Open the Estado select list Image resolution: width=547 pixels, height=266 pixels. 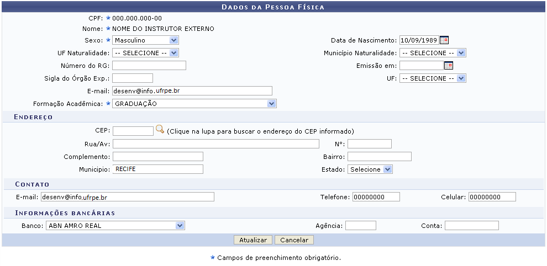370,169
